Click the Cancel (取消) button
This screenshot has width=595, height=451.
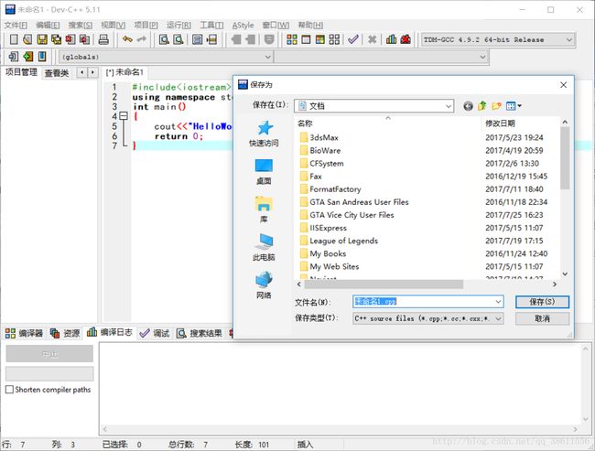click(x=542, y=318)
